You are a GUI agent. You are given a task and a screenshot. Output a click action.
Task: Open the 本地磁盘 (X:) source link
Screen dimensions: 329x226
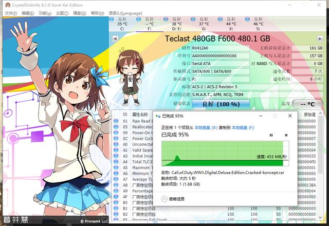point(206,127)
